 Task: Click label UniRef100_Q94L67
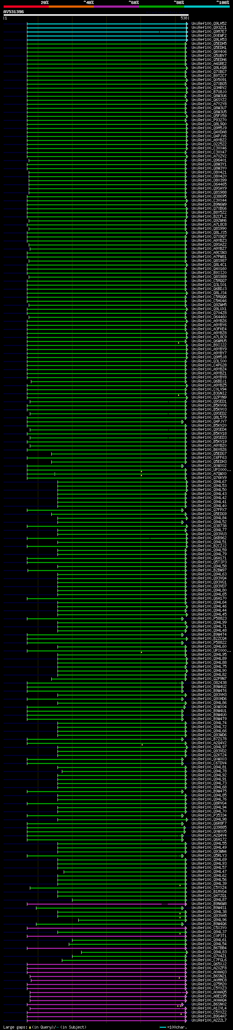(209, 482)
